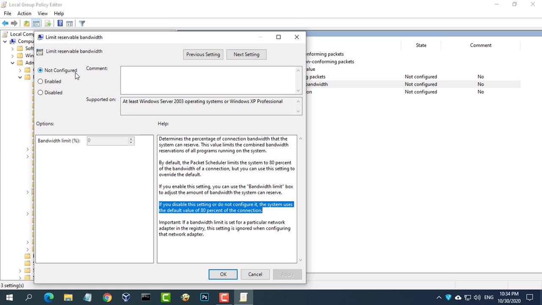542x305 pixels.
Task: Expand the Windows Settings tree node
Action: coord(13,56)
